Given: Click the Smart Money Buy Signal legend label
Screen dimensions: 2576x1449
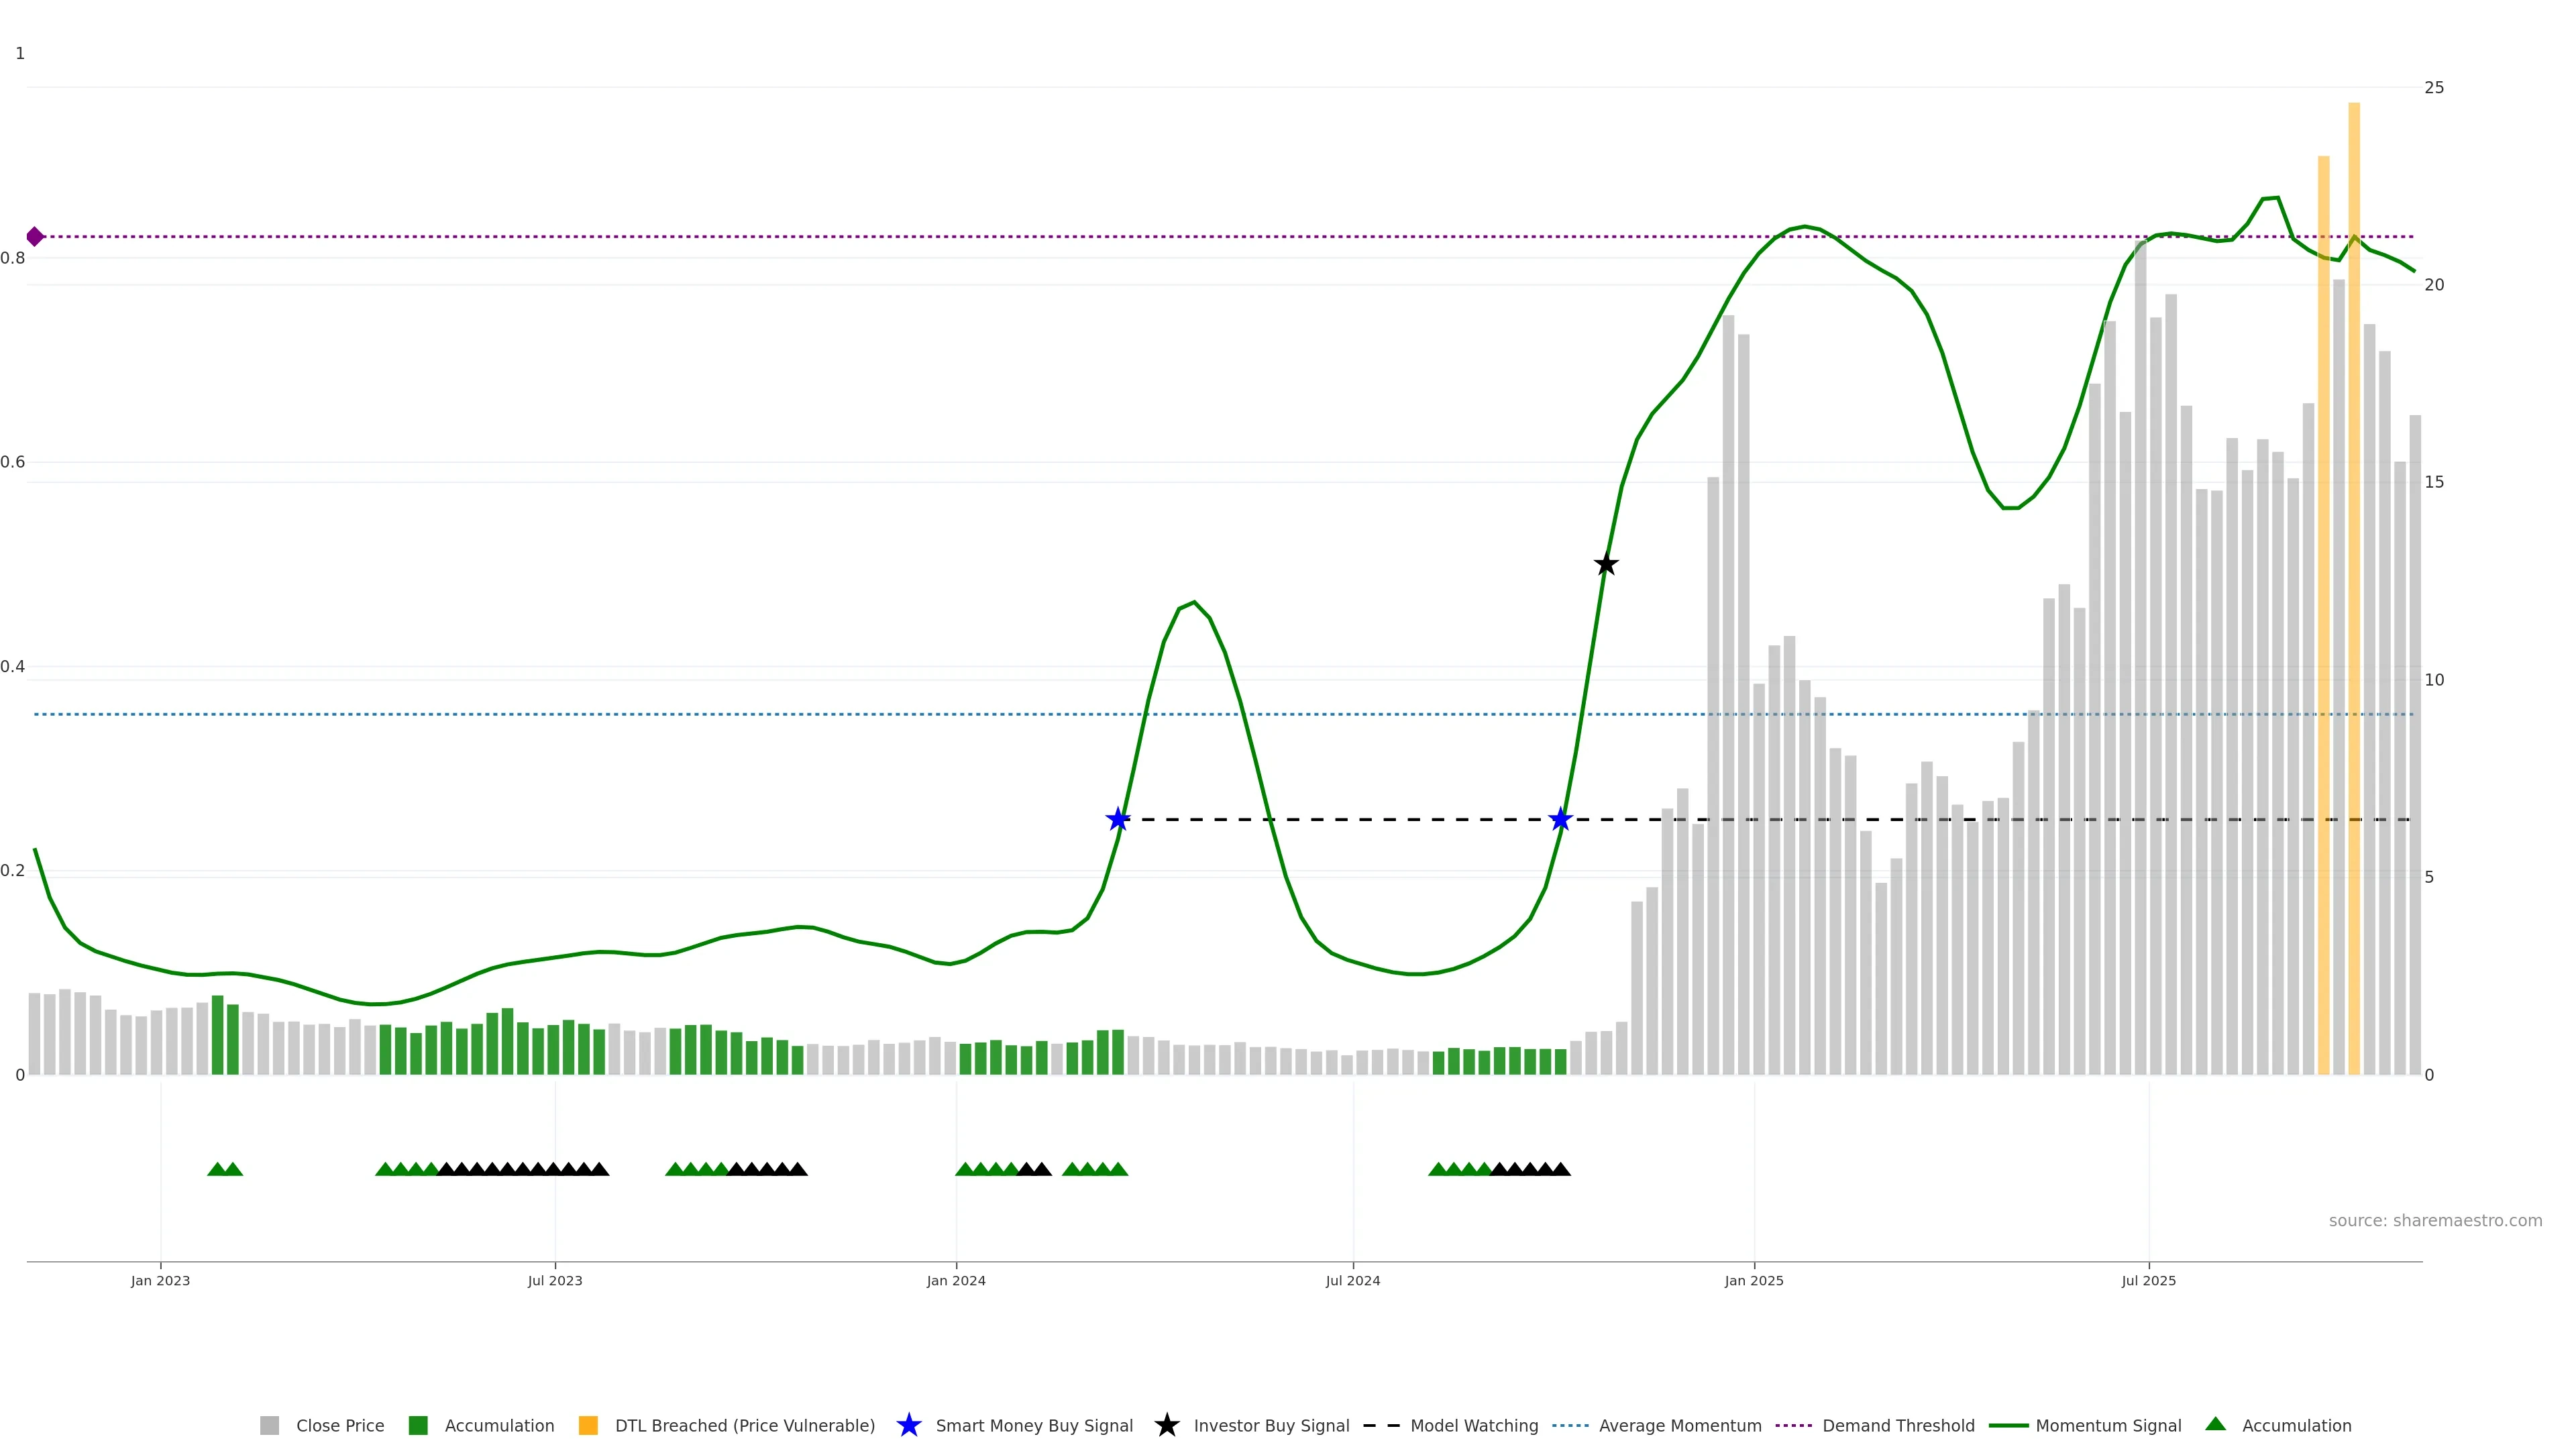Looking at the screenshot, I should pyautogui.click(x=1034, y=1426).
